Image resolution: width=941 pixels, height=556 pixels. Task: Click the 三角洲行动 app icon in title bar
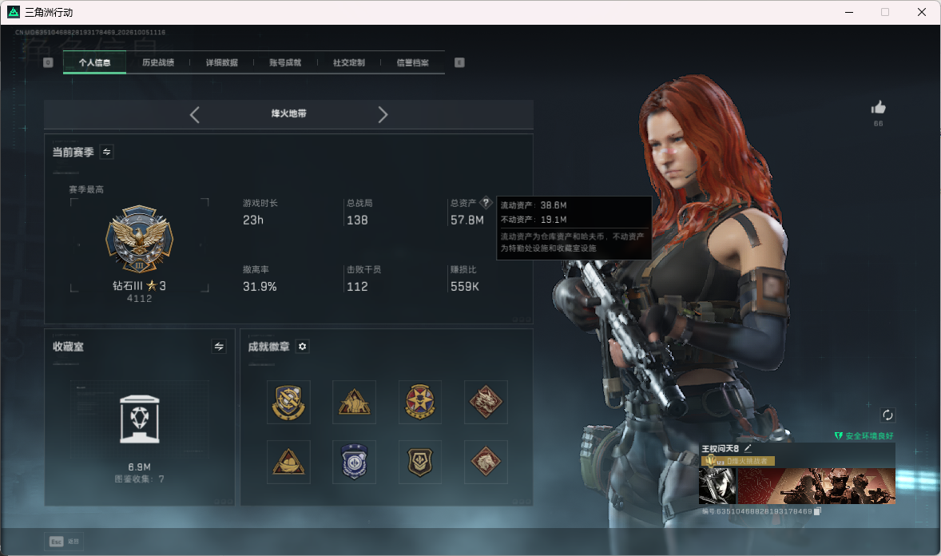pyautogui.click(x=14, y=12)
